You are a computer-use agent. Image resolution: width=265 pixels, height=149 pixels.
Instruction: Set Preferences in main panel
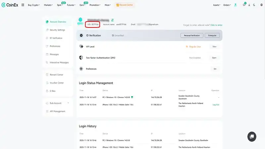[x=215, y=69]
